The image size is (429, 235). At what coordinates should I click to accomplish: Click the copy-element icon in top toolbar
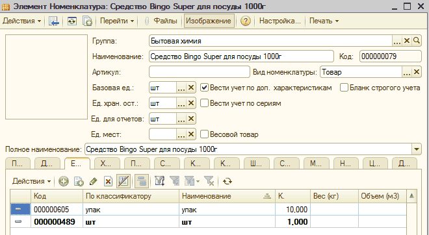pyautogui.click(x=88, y=21)
